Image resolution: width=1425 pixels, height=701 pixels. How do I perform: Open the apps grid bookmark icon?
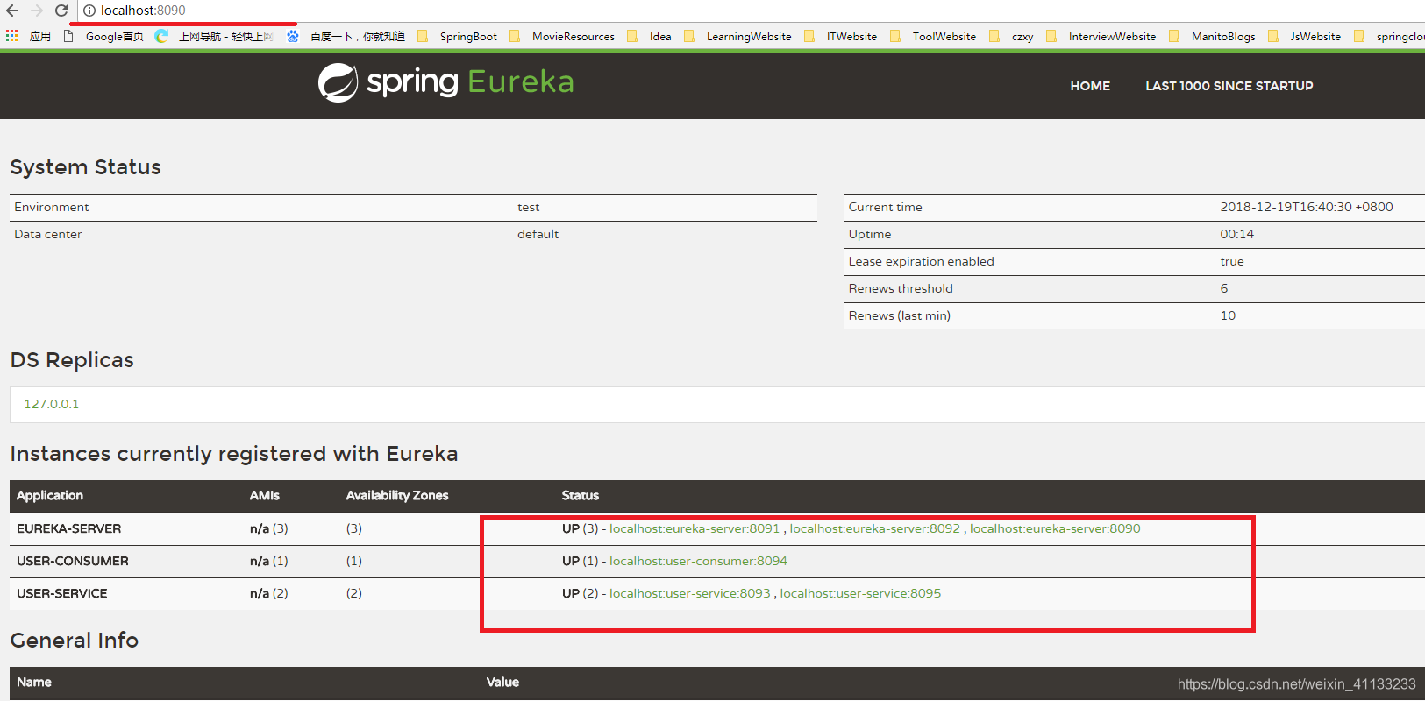12,36
